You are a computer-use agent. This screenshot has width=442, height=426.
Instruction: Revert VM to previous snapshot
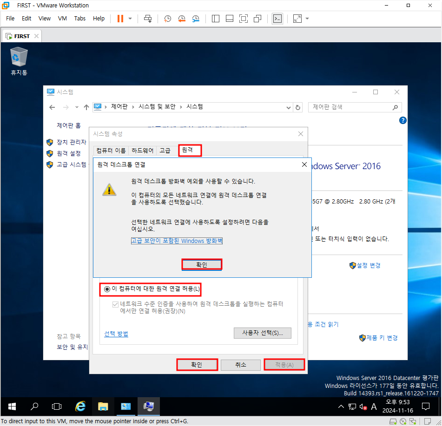coord(182,19)
